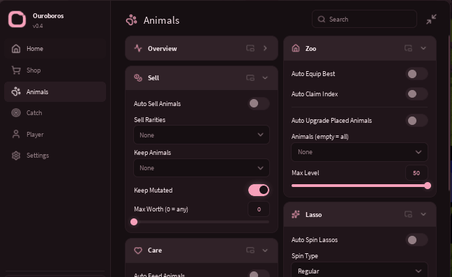Click the Catch target icon
Screen dimensions: 452x277
pyautogui.click(x=16, y=113)
